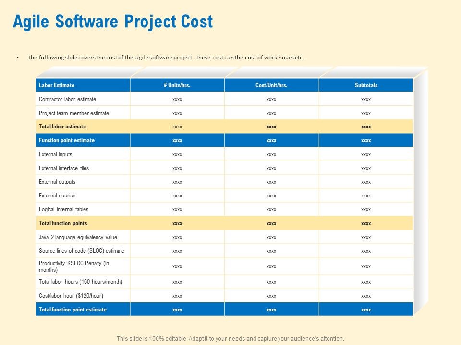Viewport: 461px width, 345px height.
Task: Click Units value in Total function point estimate row
Action: 177,310
